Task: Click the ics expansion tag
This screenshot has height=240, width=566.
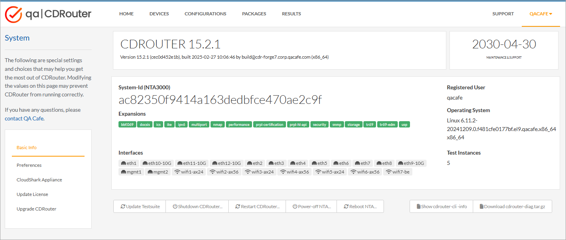Action: point(158,124)
